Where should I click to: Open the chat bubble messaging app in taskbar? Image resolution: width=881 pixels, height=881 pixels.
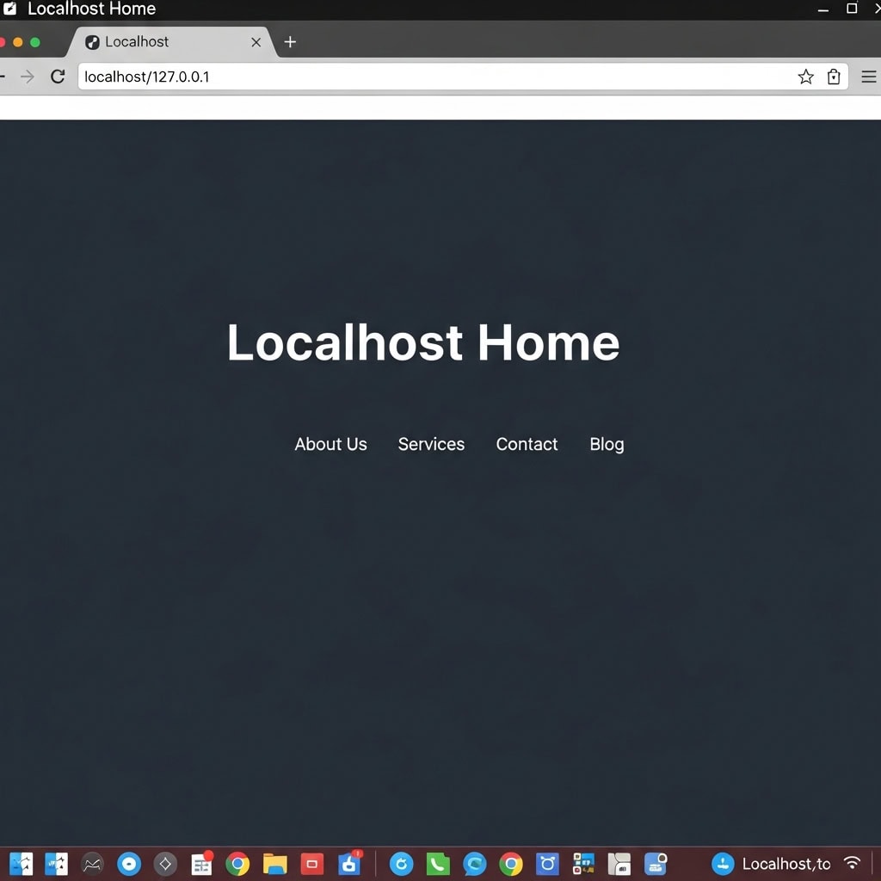tap(474, 864)
